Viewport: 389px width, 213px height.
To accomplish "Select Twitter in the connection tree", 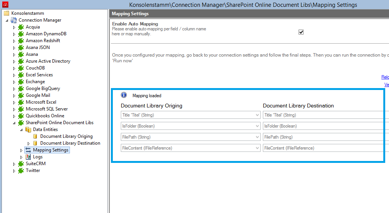I will click(x=33, y=170).
